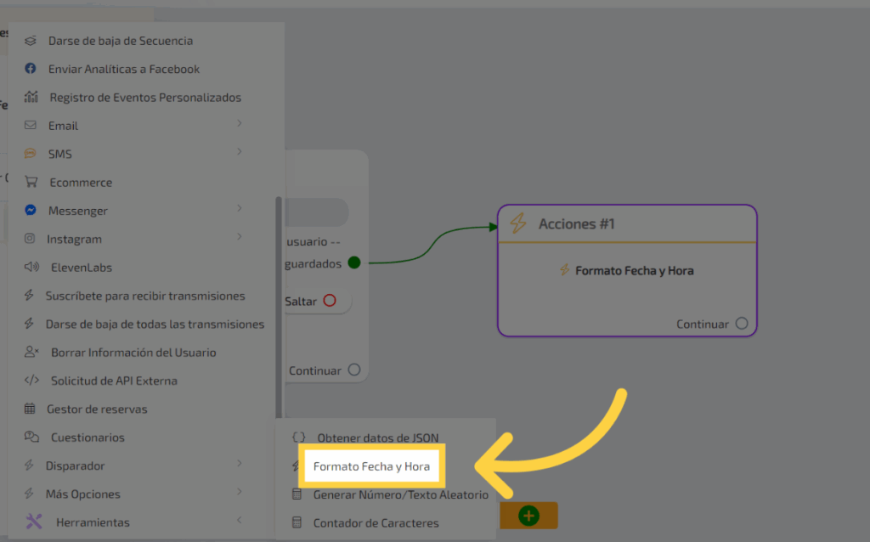Click the green plus add button
Screen dimensions: 870x542
pyautogui.click(x=528, y=516)
